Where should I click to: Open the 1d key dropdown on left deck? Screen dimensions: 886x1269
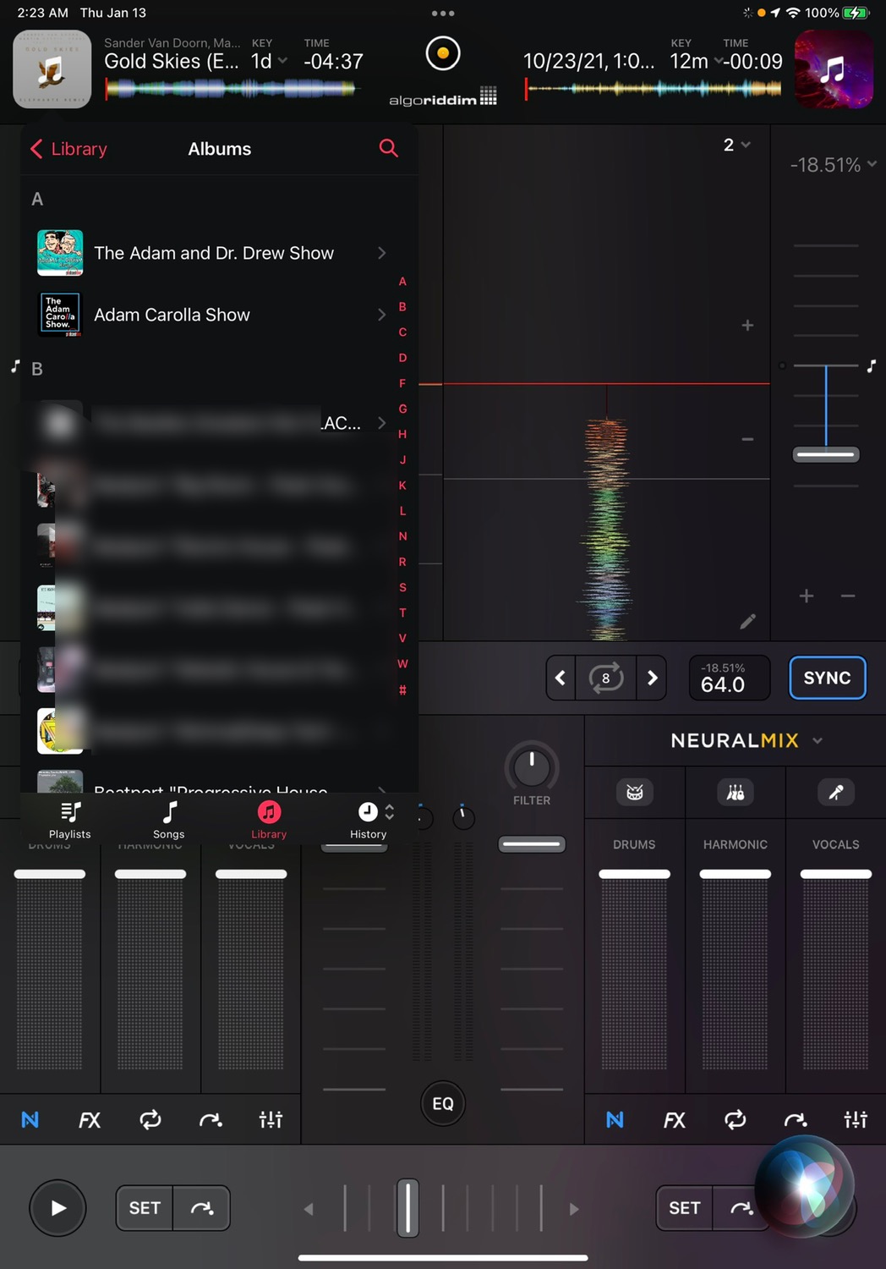pos(269,61)
